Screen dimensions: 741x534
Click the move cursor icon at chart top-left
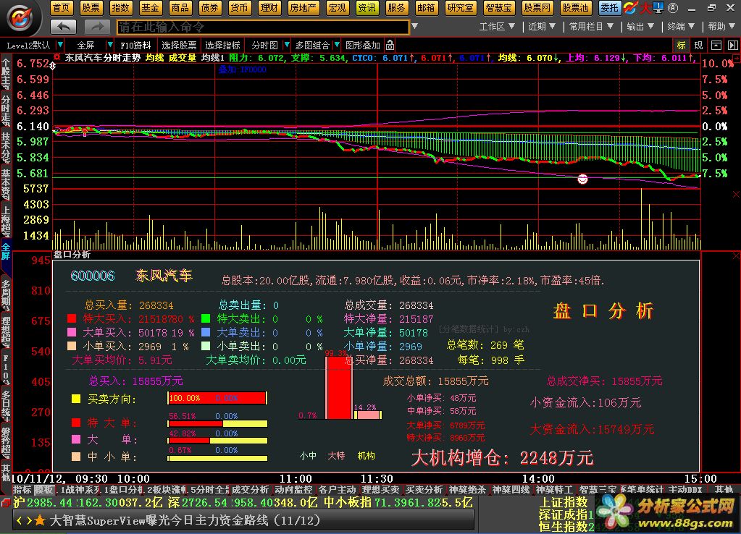pos(52,66)
